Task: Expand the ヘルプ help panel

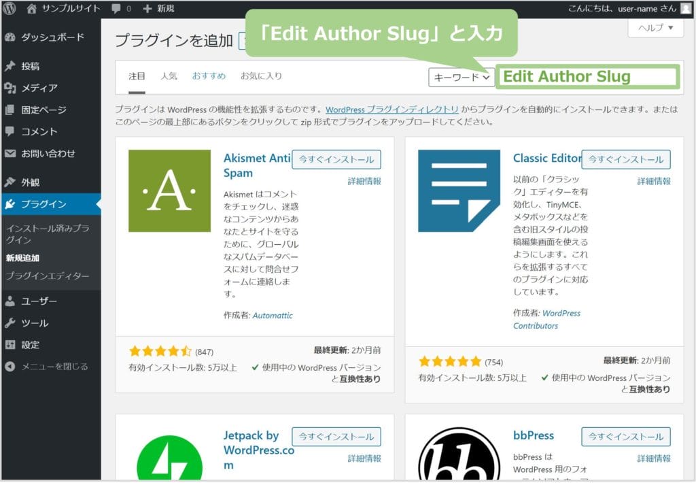Action: coord(656,27)
